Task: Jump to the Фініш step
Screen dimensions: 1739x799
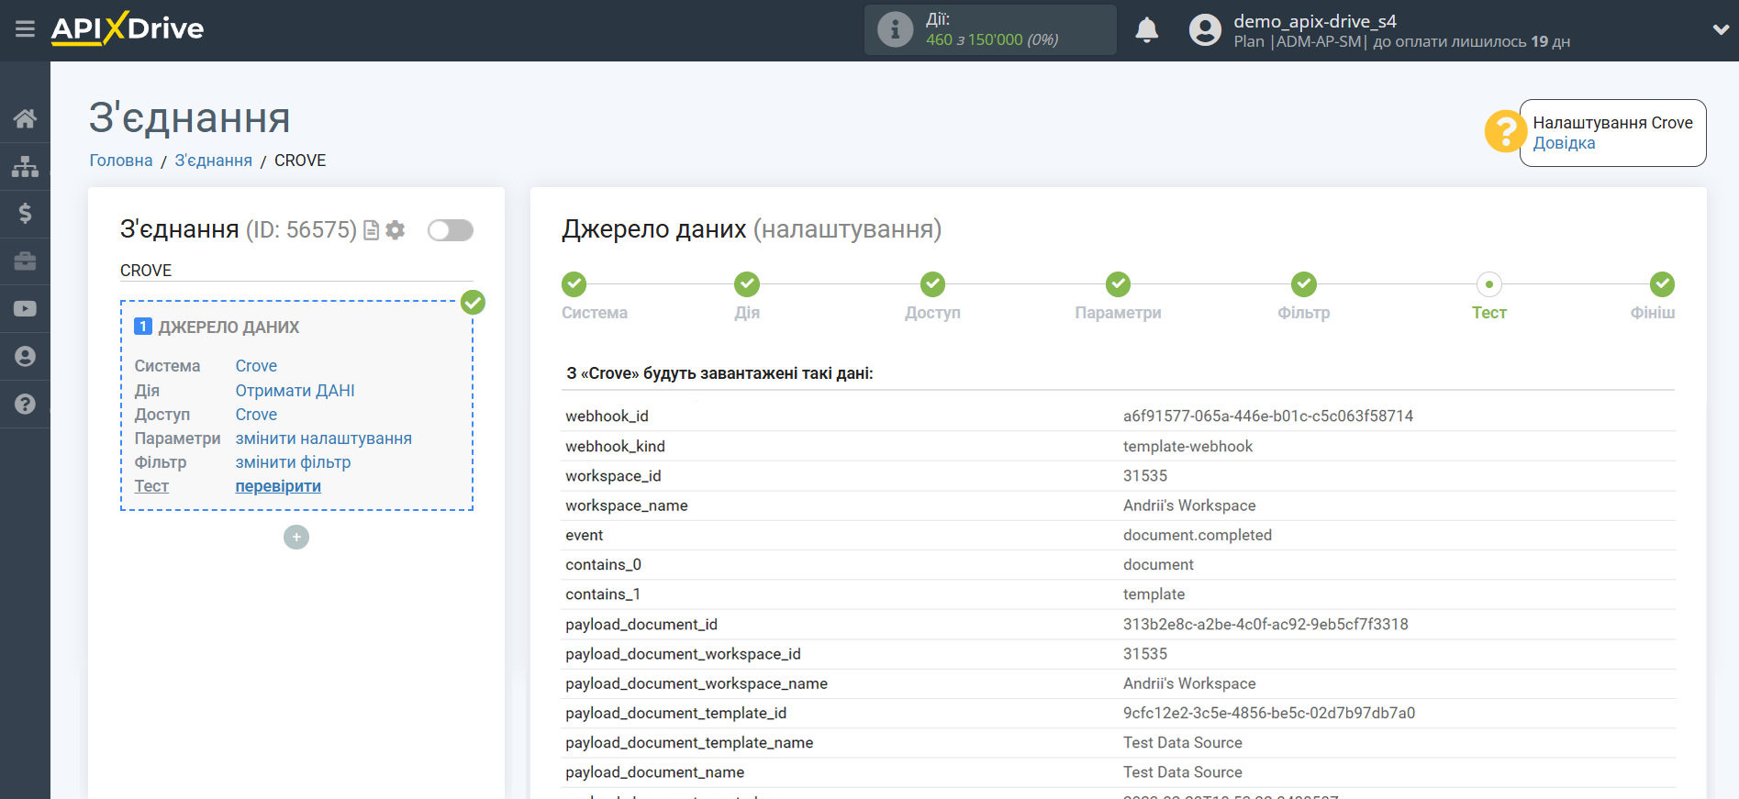Action: (1662, 285)
